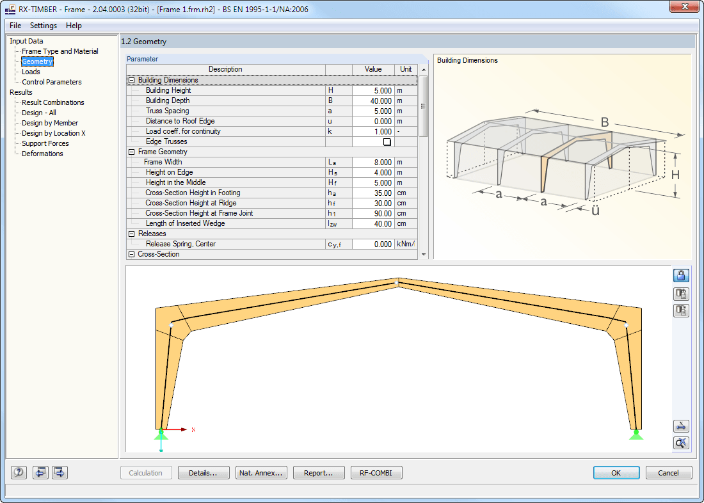Click the Input Data tree heading
704x503 pixels.
click(26, 41)
